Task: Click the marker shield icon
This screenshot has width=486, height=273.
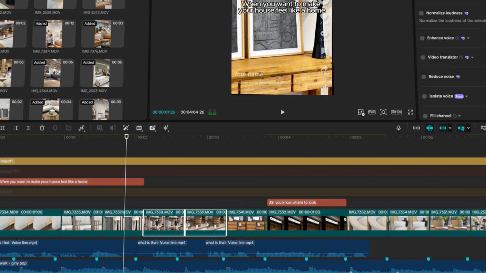Action: 55,128
